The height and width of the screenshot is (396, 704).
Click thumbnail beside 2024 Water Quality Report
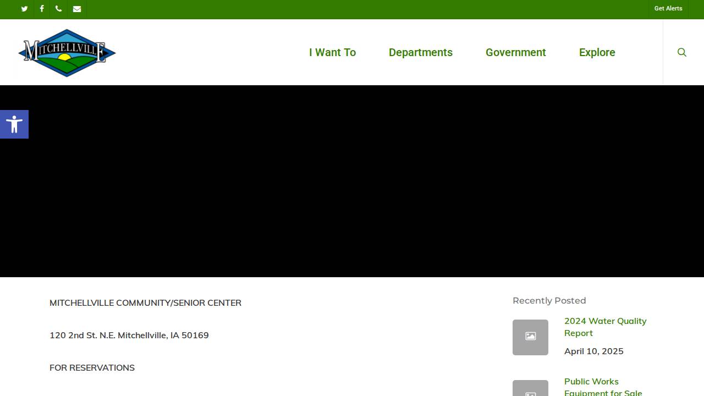(530, 337)
